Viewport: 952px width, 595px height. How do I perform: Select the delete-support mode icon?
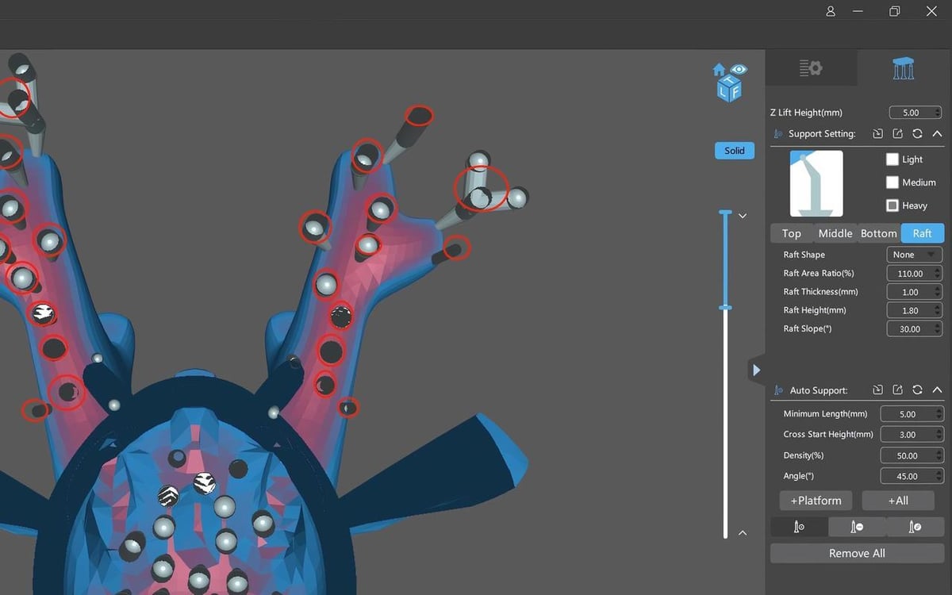[857, 526]
